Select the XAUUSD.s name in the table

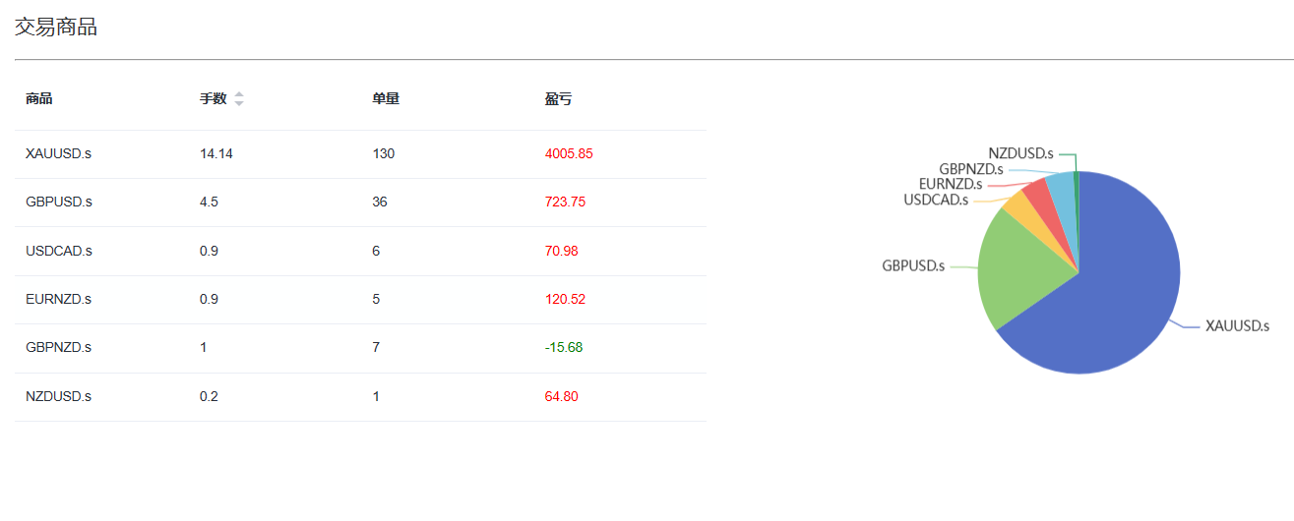(59, 154)
